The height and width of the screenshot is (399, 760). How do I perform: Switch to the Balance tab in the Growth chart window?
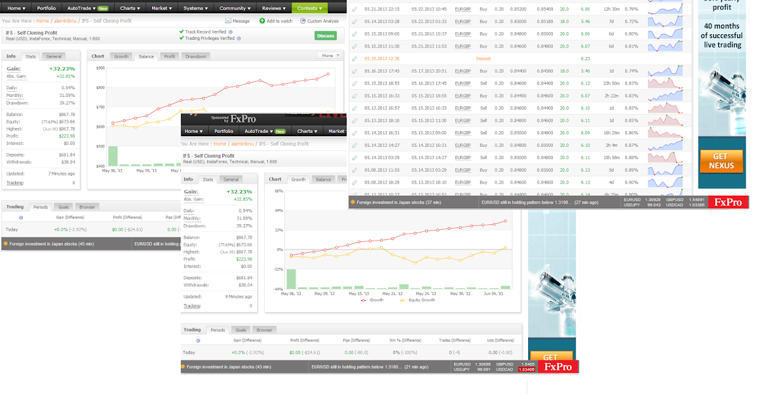coord(324,179)
